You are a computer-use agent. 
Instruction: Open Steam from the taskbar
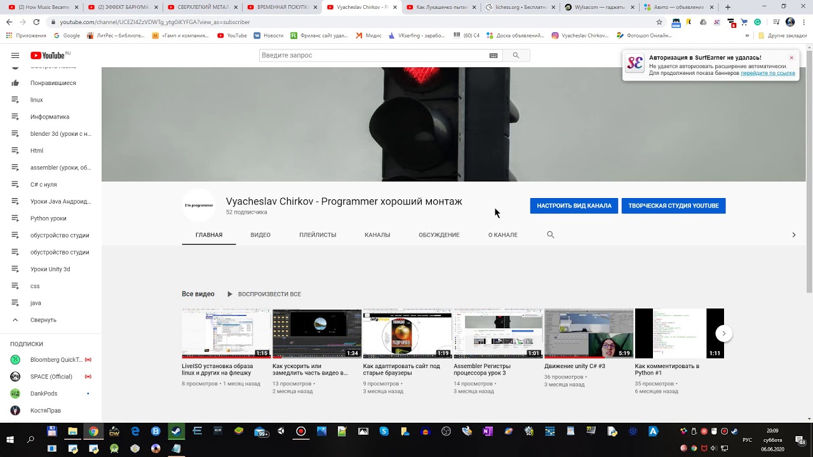(x=177, y=432)
